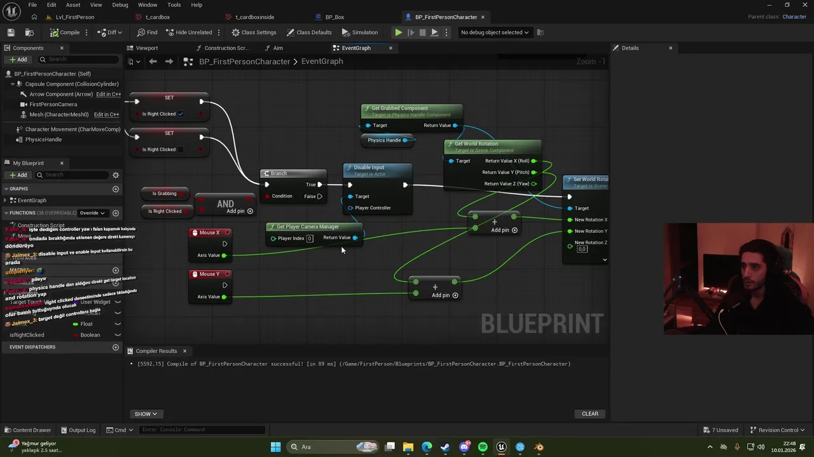Open the Content Drawer
This screenshot has height=457, width=814.
[27, 430]
